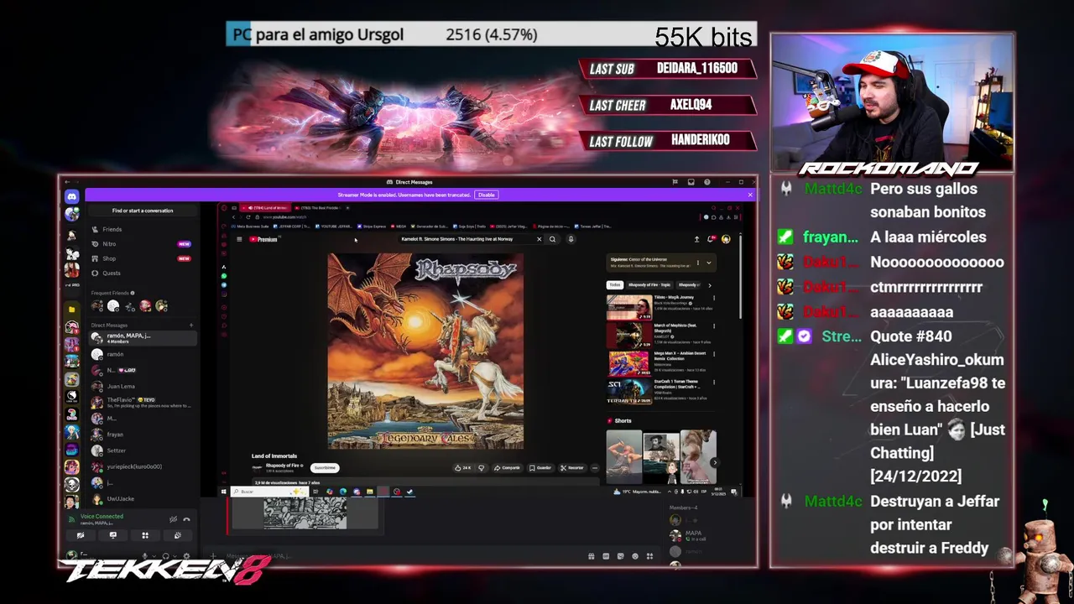Open Settzer direct message

coord(143,450)
